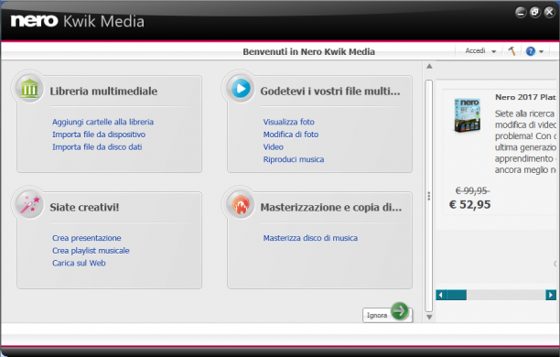Viewport: 560px width, 357px height.
Task: Click the green arrow on Ignora button
Action: coord(399,311)
